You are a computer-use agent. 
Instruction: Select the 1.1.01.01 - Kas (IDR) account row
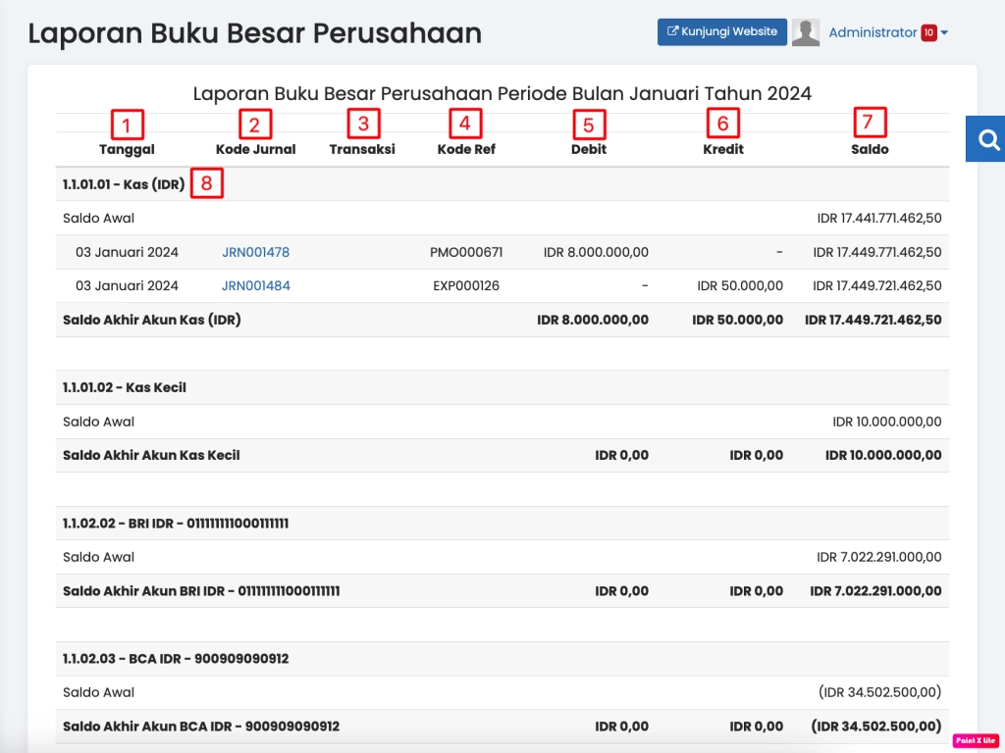point(124,184)
